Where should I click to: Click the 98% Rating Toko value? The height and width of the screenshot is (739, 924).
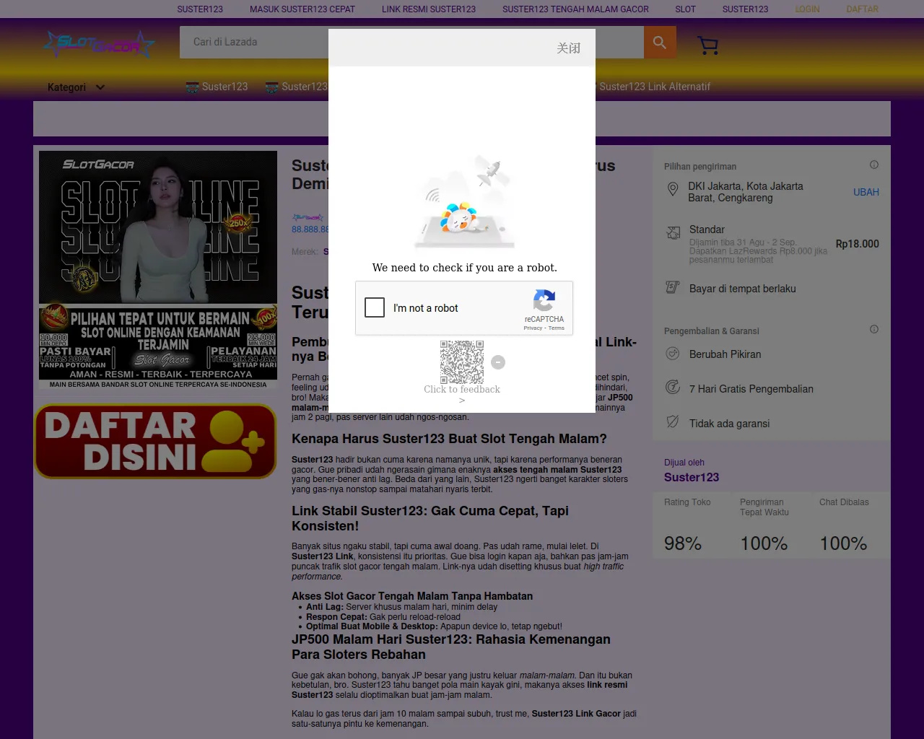(x=683, y=543)
